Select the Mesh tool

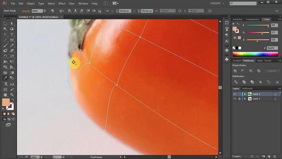pyautogui.click(x=5, y=72)
